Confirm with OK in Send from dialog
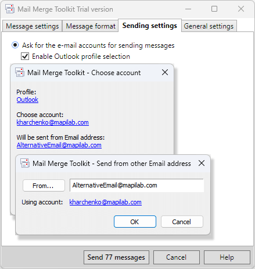This screenshot has width=255, height=269. [x=135, y=221]
